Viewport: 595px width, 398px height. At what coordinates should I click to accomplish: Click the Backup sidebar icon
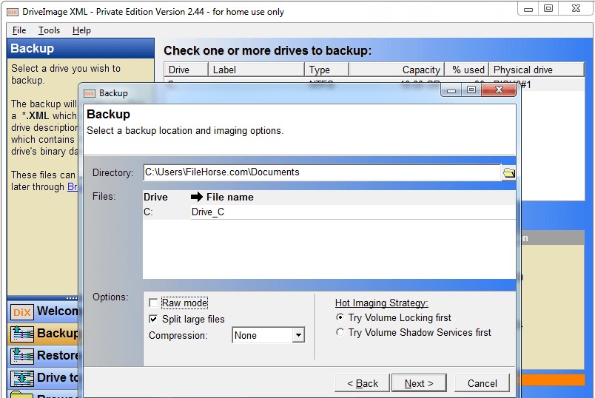[x=22, y=334]
